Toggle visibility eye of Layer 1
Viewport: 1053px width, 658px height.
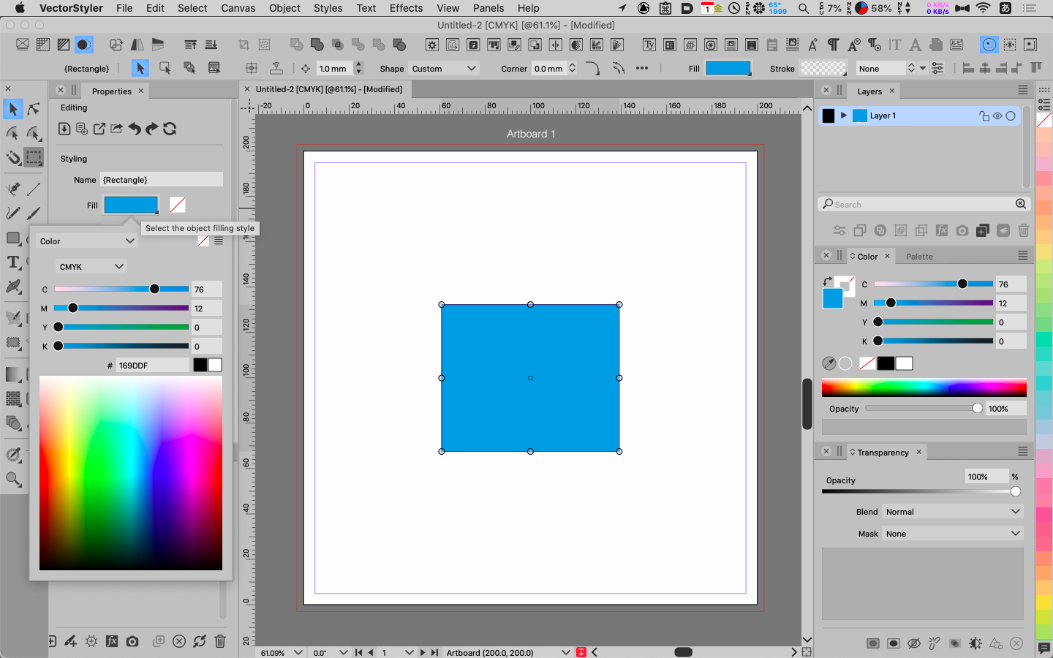point(997,116)
